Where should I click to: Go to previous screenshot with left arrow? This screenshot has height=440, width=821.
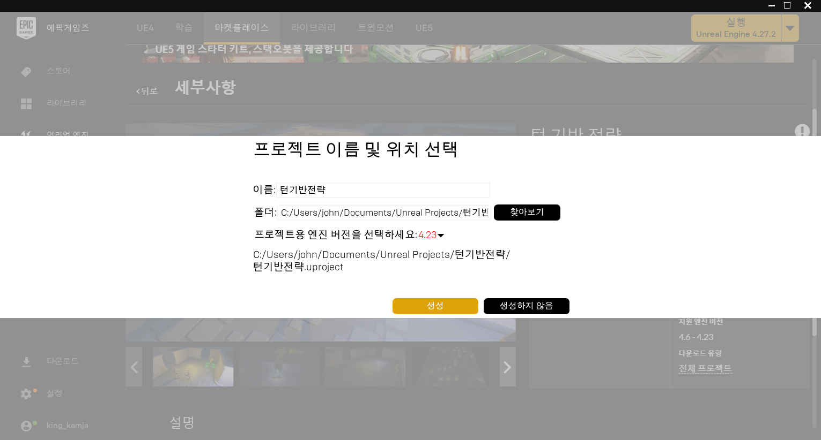(x=134, y=367)
